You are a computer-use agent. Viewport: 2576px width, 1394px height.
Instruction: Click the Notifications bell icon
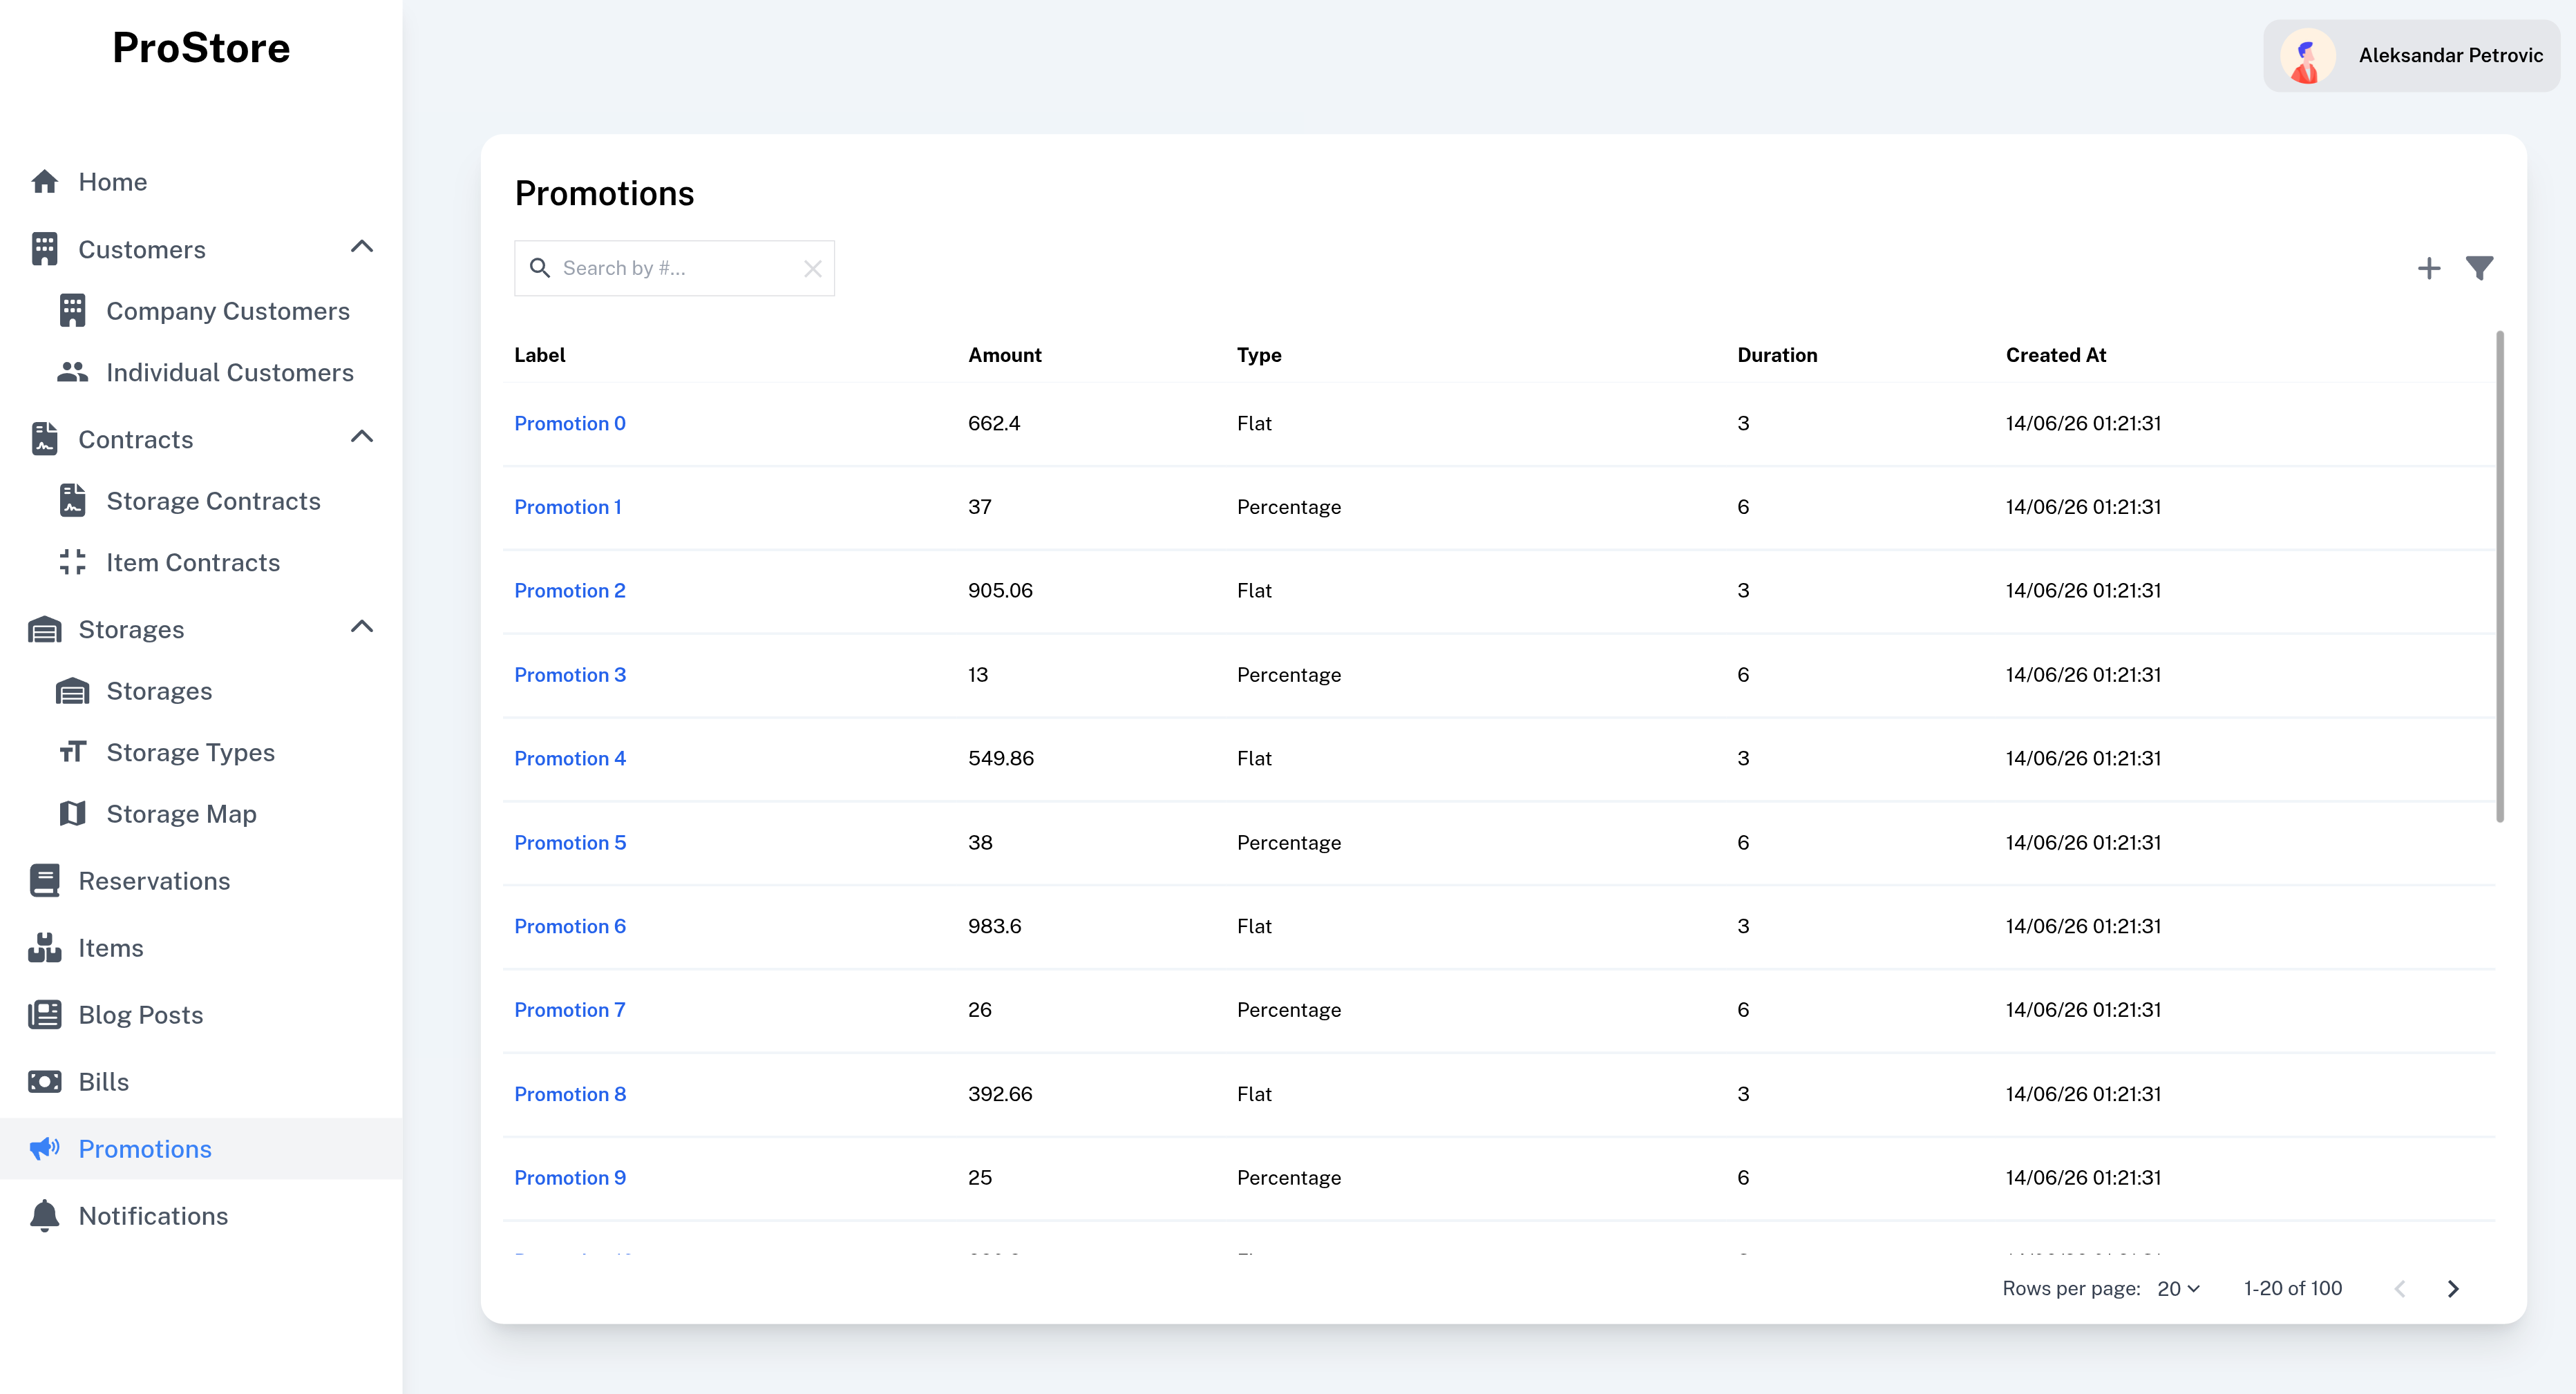(x=44, y=1216)
